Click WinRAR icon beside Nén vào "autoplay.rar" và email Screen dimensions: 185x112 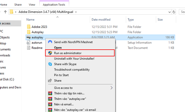[x=50, y=110]
